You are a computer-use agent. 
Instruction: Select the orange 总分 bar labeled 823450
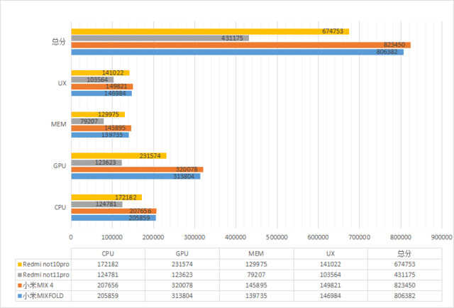(x=240, y=45)
